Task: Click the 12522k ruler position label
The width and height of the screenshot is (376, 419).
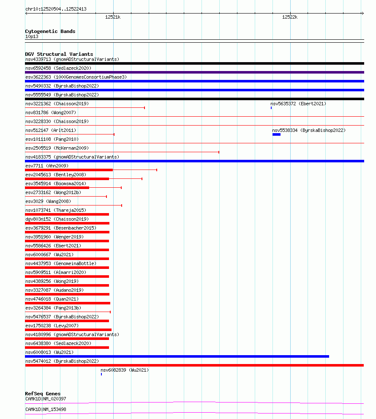Action: point(290,17)
